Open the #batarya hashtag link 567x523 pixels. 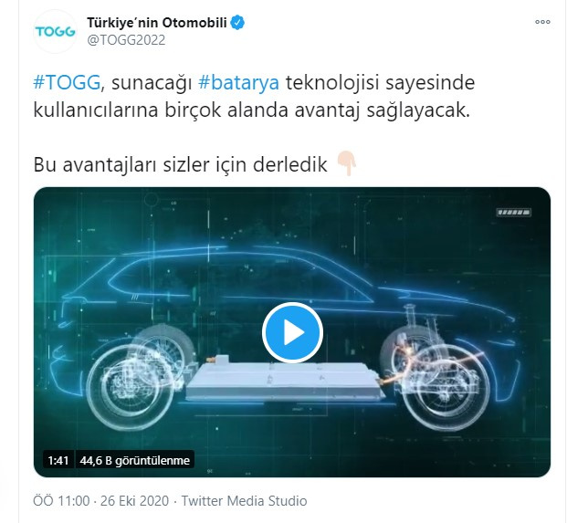pyautogui.click(x=238, y=83)
